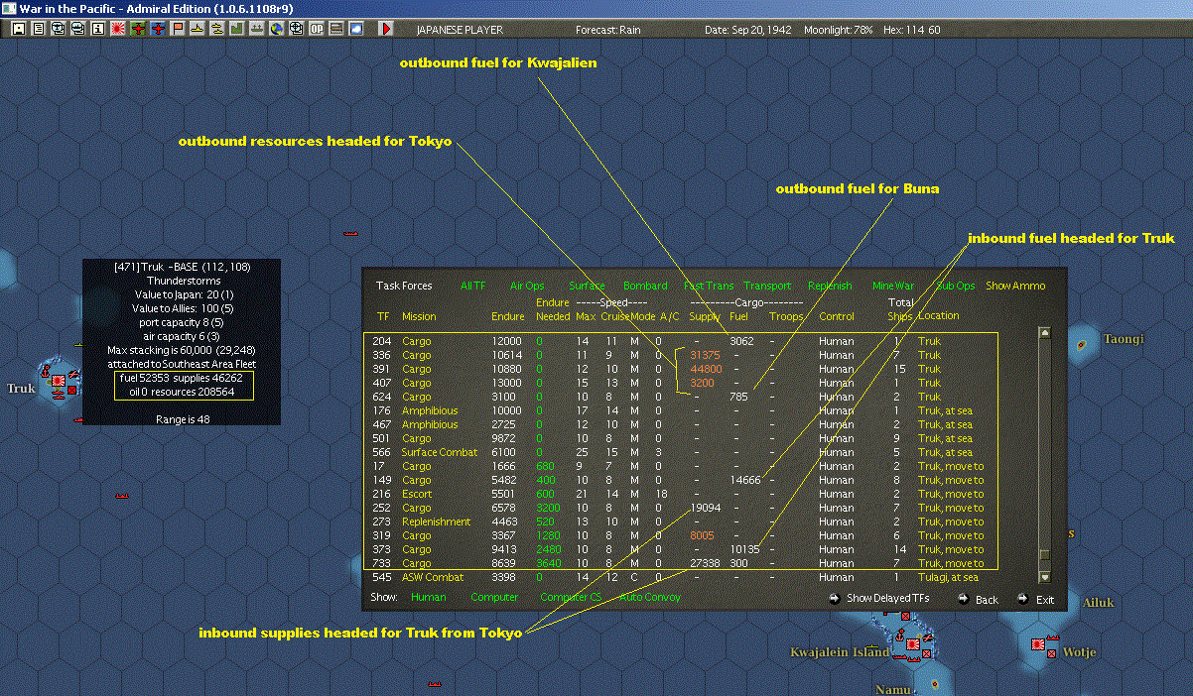Open the red plane on green icon
1193x696 pixels.
[x=138, y=29]
